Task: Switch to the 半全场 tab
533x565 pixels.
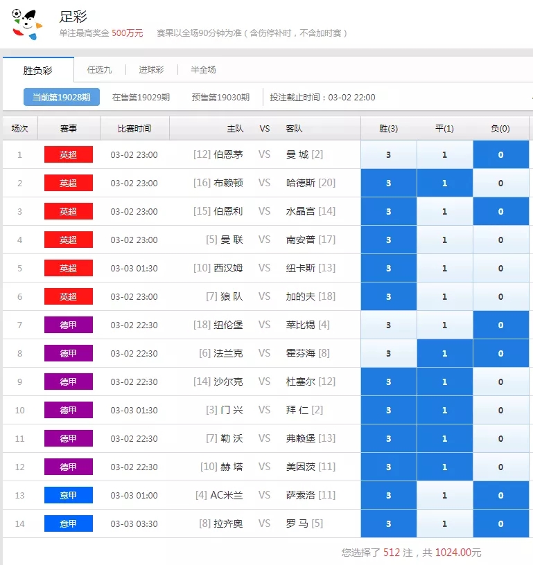Action: tap(203, 69)
